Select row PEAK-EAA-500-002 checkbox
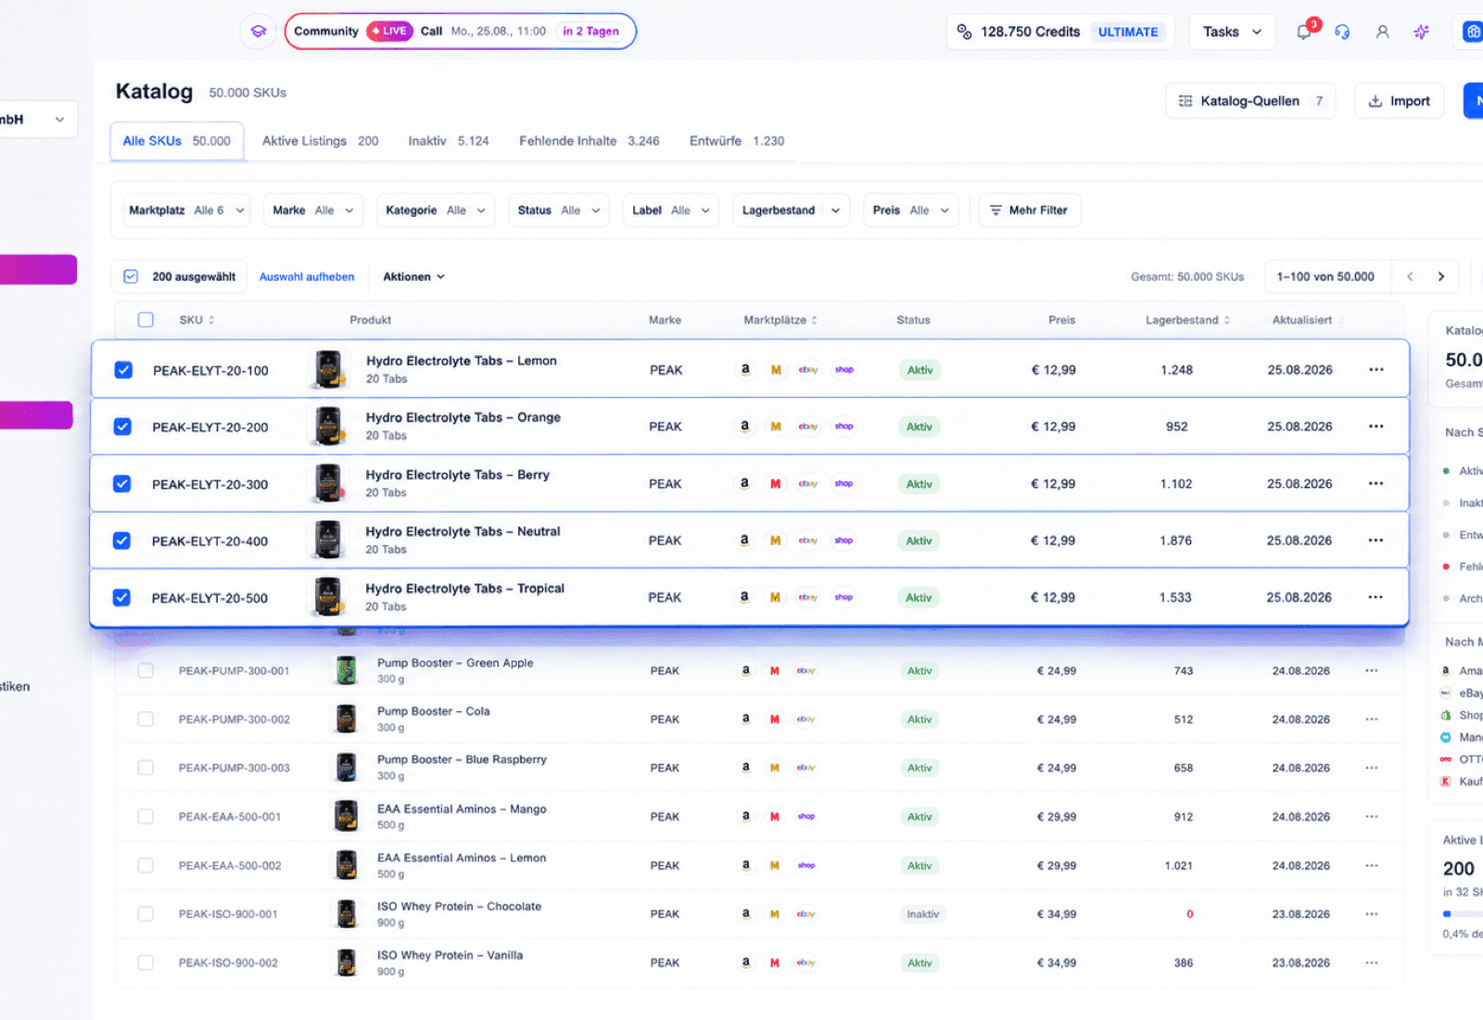 (146, 865)
